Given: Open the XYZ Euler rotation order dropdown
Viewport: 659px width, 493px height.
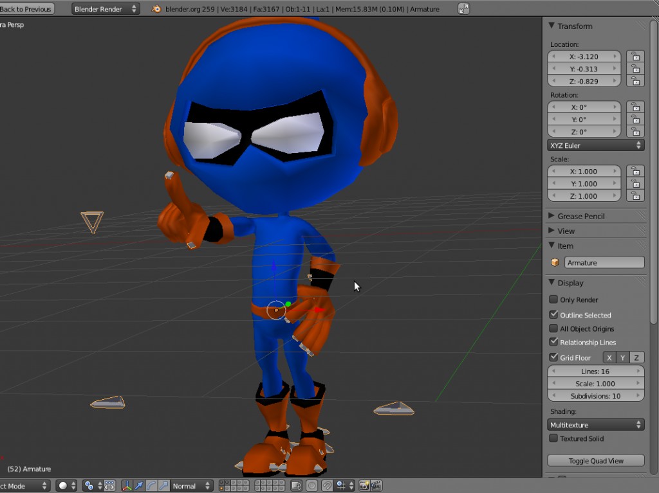Looking at the screenshot, I should 595,145.
